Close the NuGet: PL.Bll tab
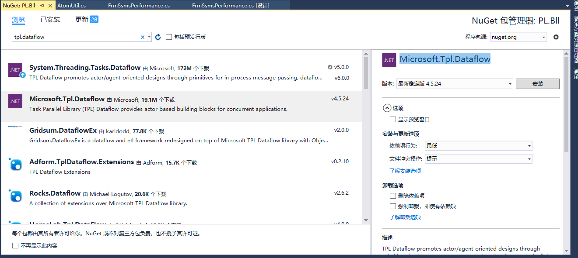This screenshot has width=578, height=258. 50,6
